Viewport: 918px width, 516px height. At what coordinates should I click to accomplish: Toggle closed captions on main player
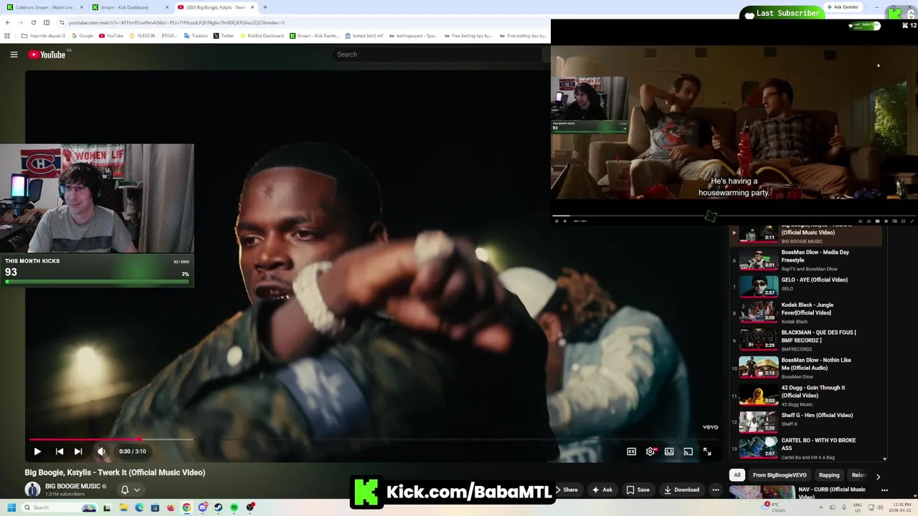pyautogui.click(x=631, y=451)
